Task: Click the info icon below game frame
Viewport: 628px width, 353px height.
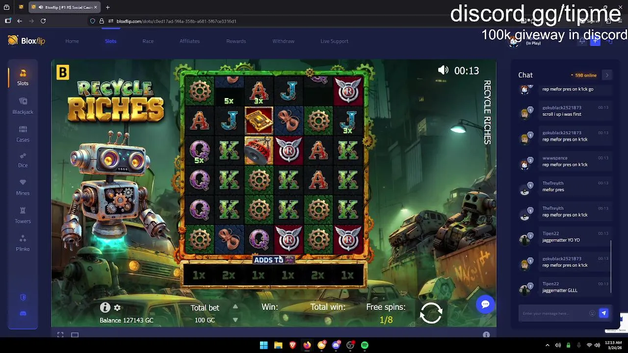Action: (486, 335)
